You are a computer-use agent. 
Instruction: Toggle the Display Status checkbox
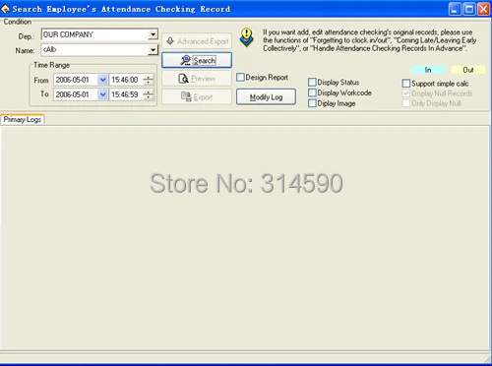(312, 82)
